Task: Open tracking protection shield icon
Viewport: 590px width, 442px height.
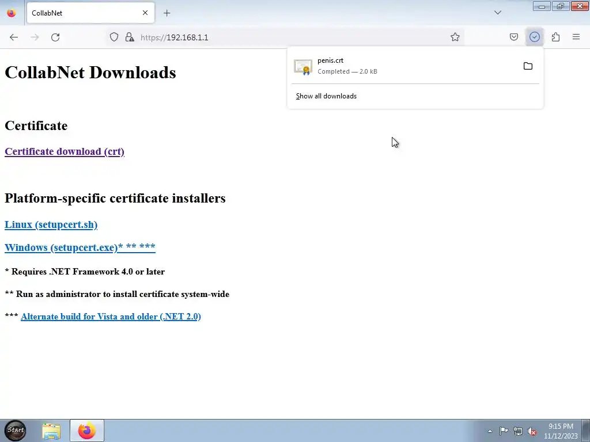Action: [x=114, y=37]
